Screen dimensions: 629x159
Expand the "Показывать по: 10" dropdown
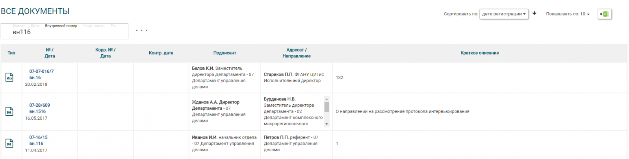568,14
